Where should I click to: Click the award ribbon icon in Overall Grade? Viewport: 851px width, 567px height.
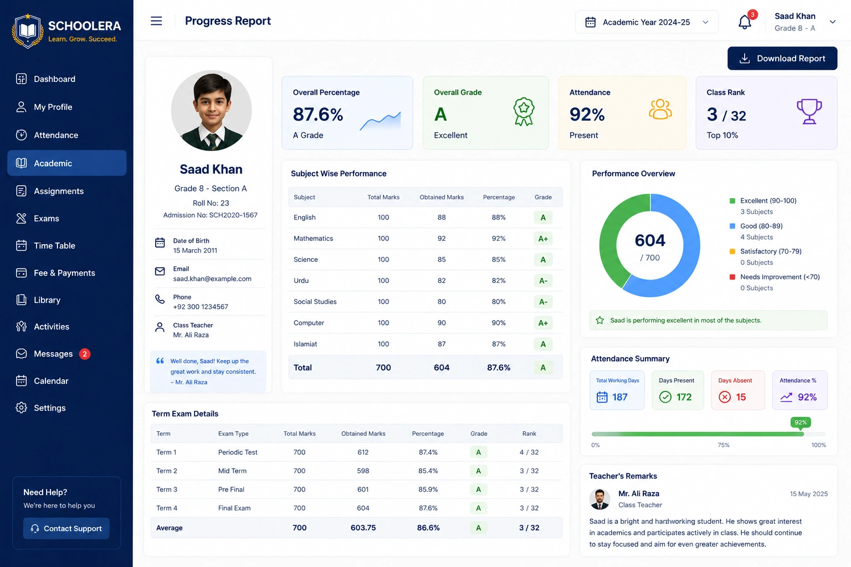click(x=524, y=112)
